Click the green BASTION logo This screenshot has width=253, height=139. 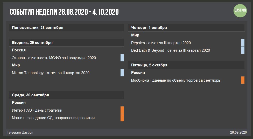240,11
